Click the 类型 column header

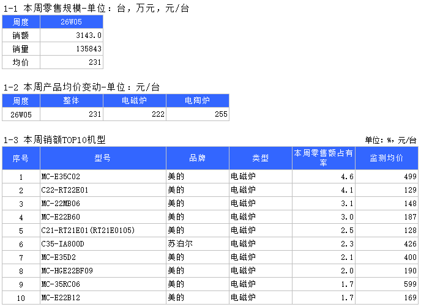point(260,158)
